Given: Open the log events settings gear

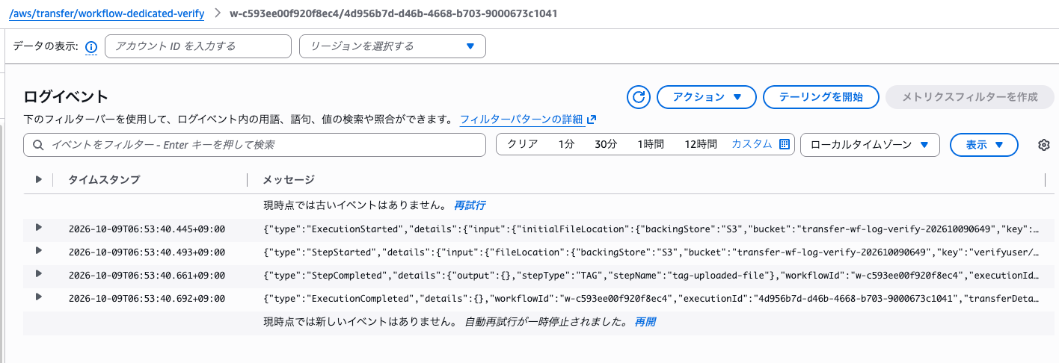Looking at the screenshot, I should (x=1045, y=145).
